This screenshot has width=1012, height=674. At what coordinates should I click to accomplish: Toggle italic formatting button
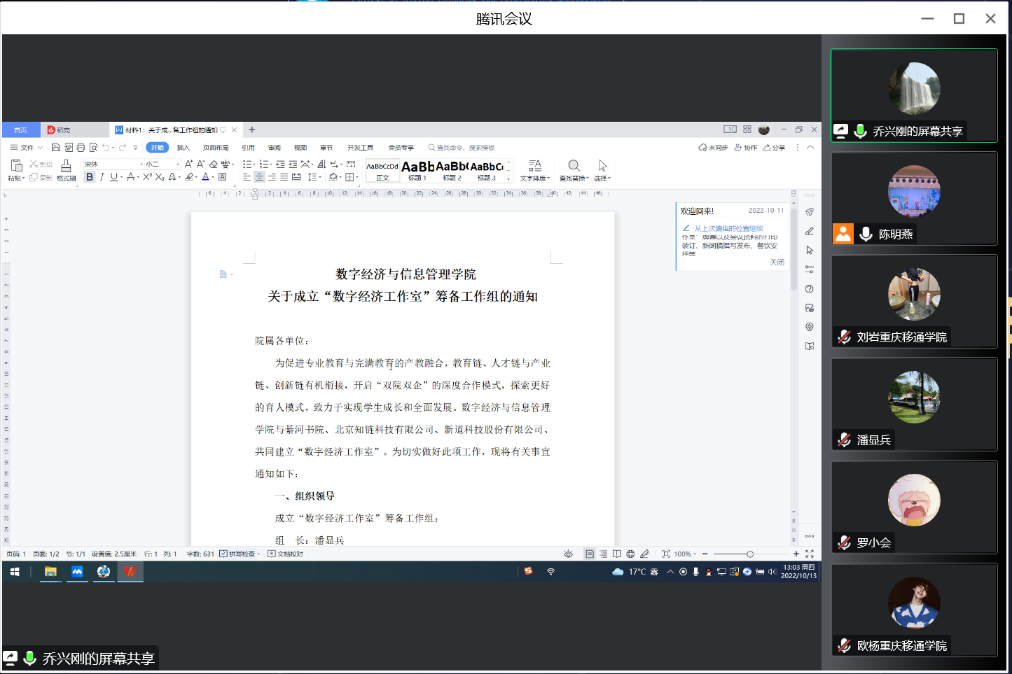click(102, 177)
